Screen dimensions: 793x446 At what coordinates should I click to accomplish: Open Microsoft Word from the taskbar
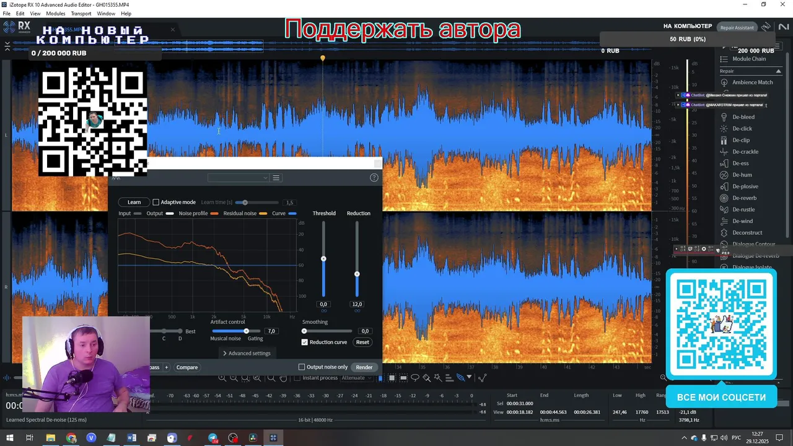coord(131,438)
